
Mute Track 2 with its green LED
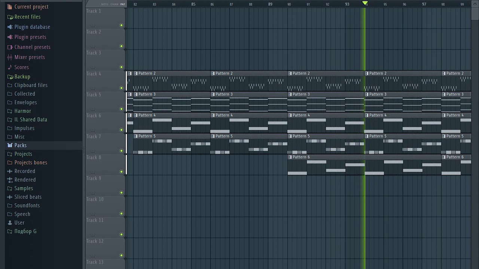pyautogui.click(x=121, y=46)
